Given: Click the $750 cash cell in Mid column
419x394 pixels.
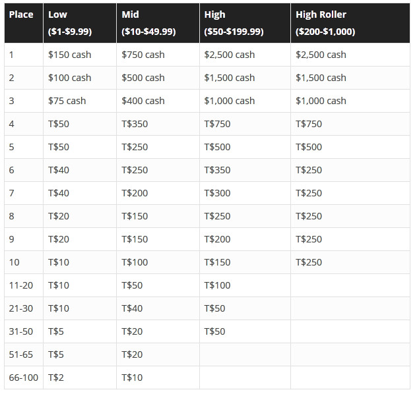Looking at the screenshot, I should point(158,55).
